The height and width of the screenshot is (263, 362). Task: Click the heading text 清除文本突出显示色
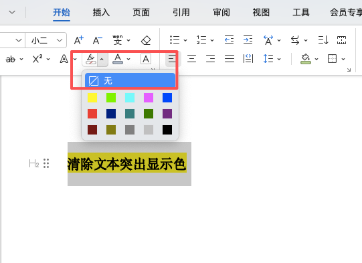tap(126, 163)
